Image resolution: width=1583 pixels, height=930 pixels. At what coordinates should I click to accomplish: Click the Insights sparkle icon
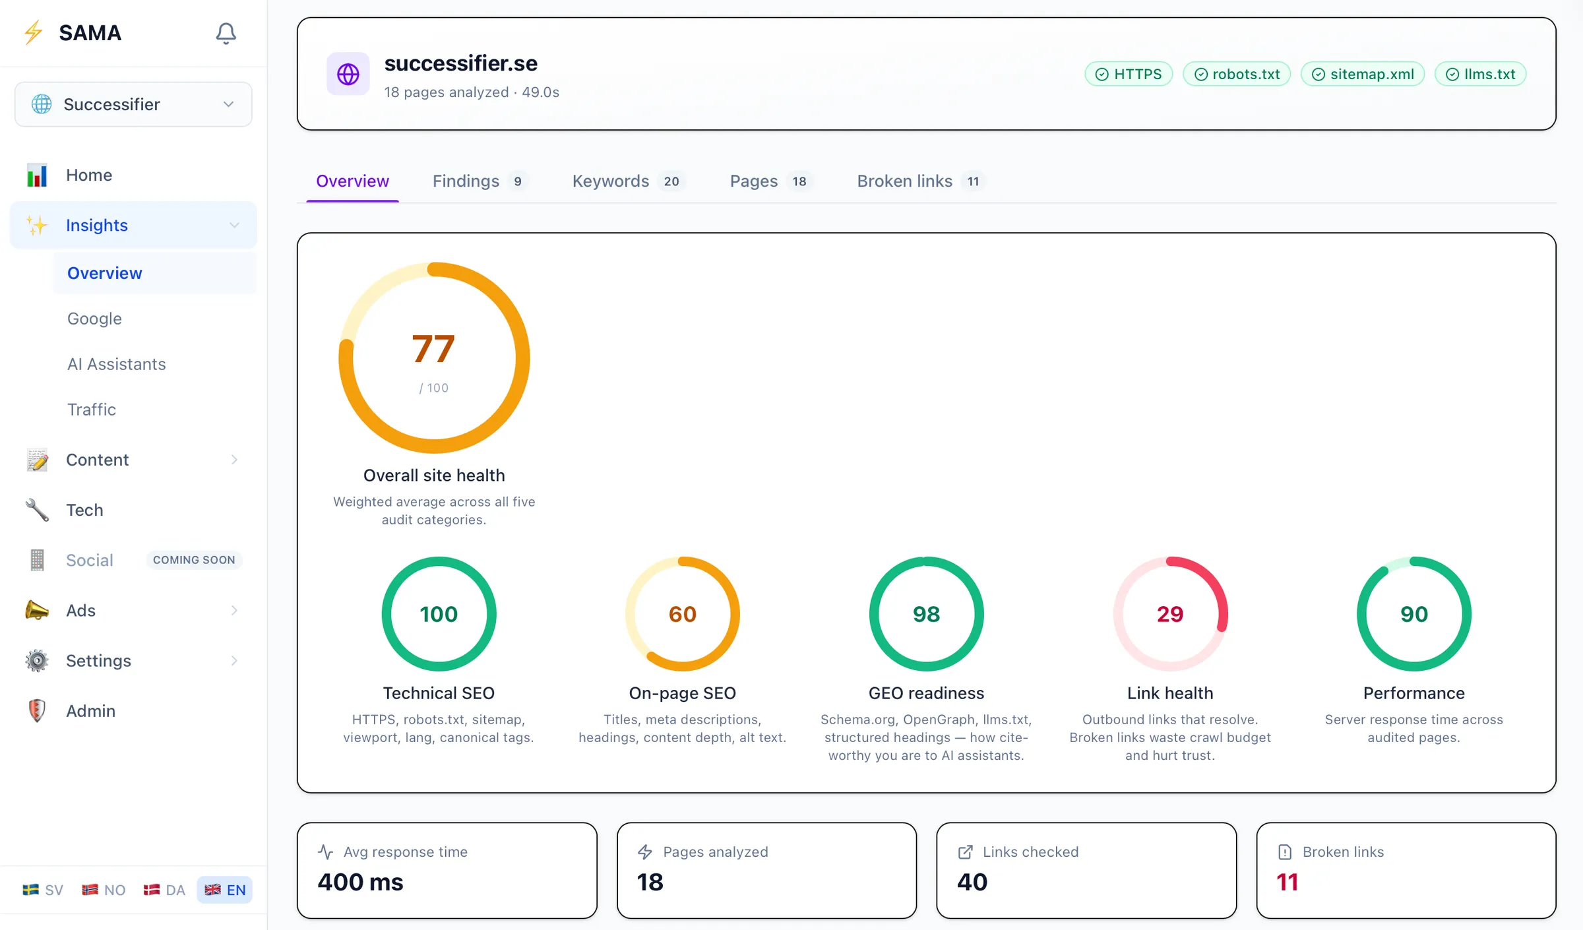tap(37, 226)
